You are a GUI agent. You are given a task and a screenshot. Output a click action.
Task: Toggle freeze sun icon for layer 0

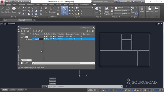[47, 37]
